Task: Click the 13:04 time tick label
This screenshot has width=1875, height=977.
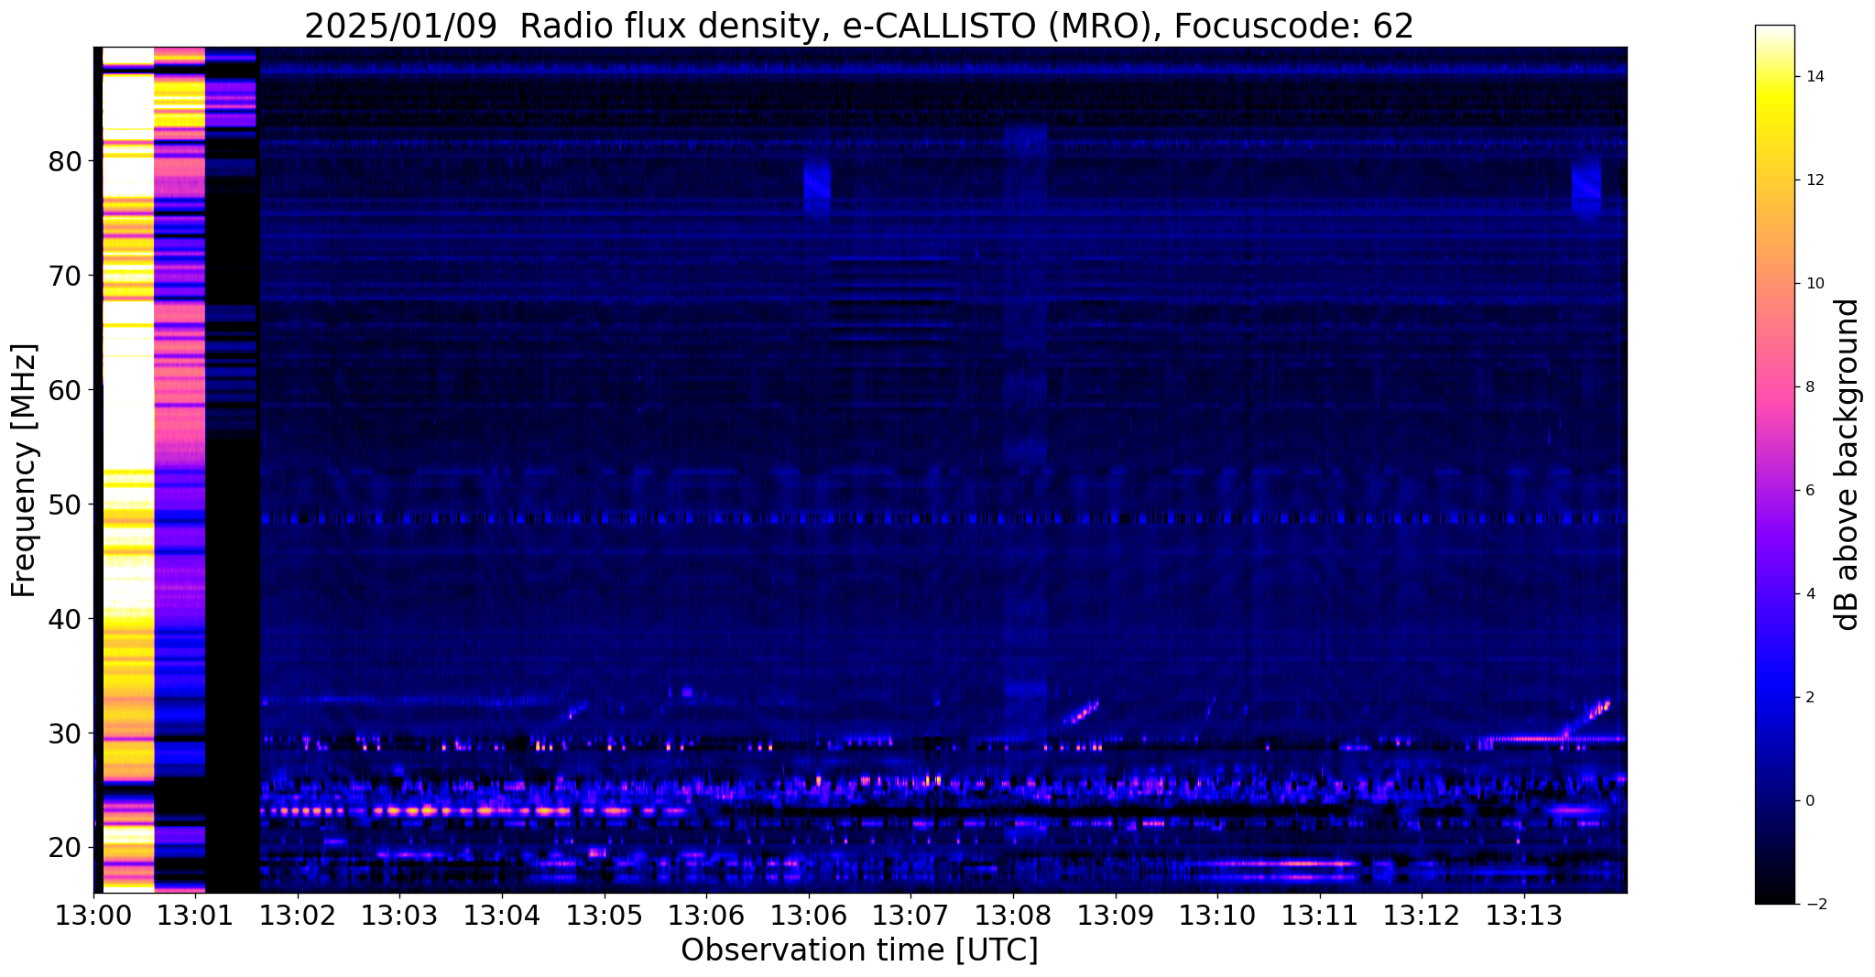Action: click(501, 916)
